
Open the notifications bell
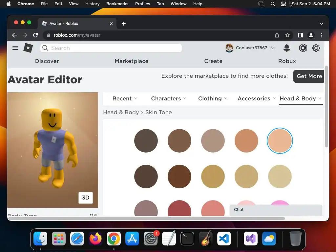[x=286, y=48]
